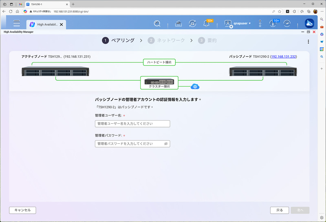Open info icon with 10+ badge

click(x=273, y=23)
